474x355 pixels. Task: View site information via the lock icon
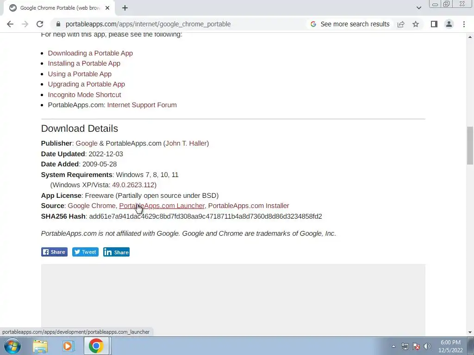(x=58, y=24)
